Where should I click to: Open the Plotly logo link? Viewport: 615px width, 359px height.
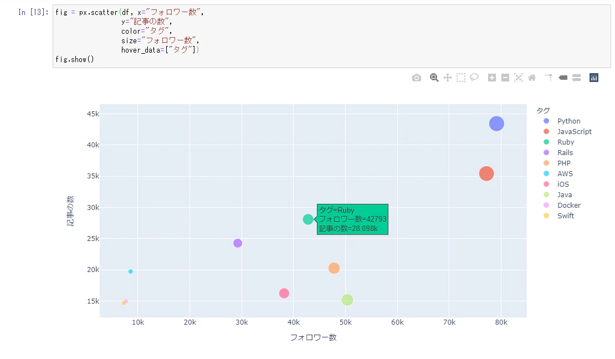594,78
